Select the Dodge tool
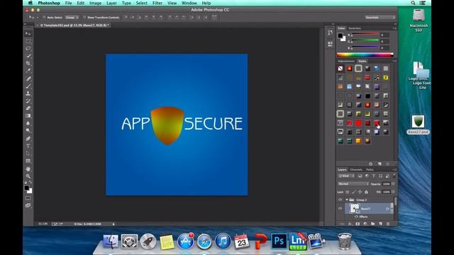454x255 pixels. pyautogui.click(x=28, y=130)
